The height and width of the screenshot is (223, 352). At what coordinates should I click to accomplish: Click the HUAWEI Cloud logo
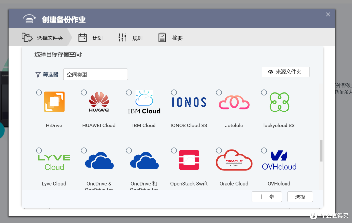tap(99, 102)
